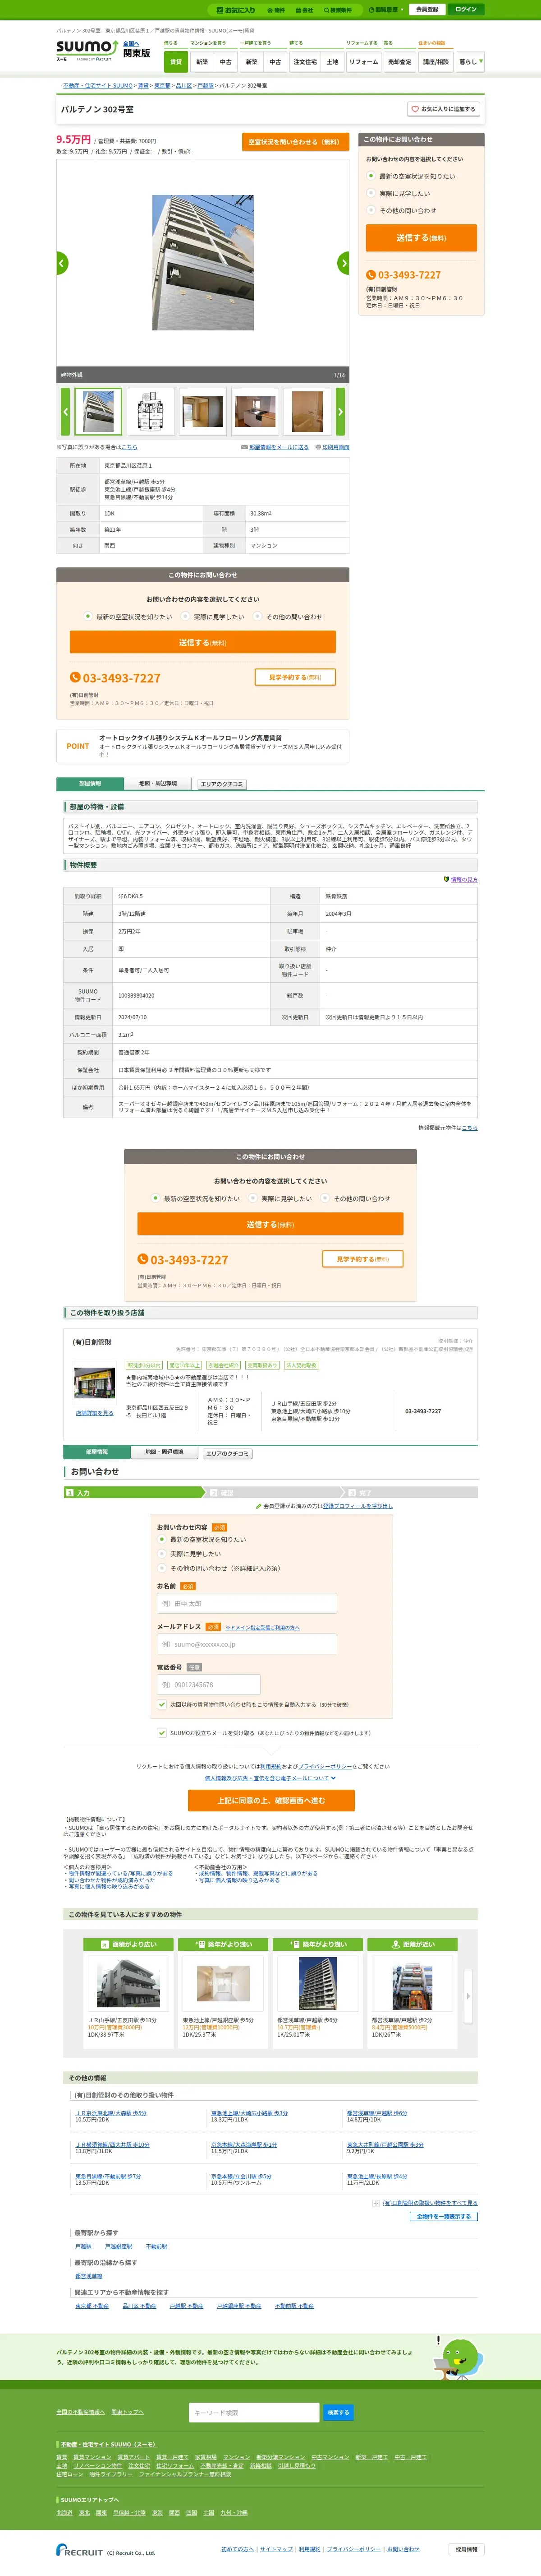Switch to 地図・周辺環境 tab under POINT section
The height and width of the screenshot is (2576, 541).
click(158, 783)
